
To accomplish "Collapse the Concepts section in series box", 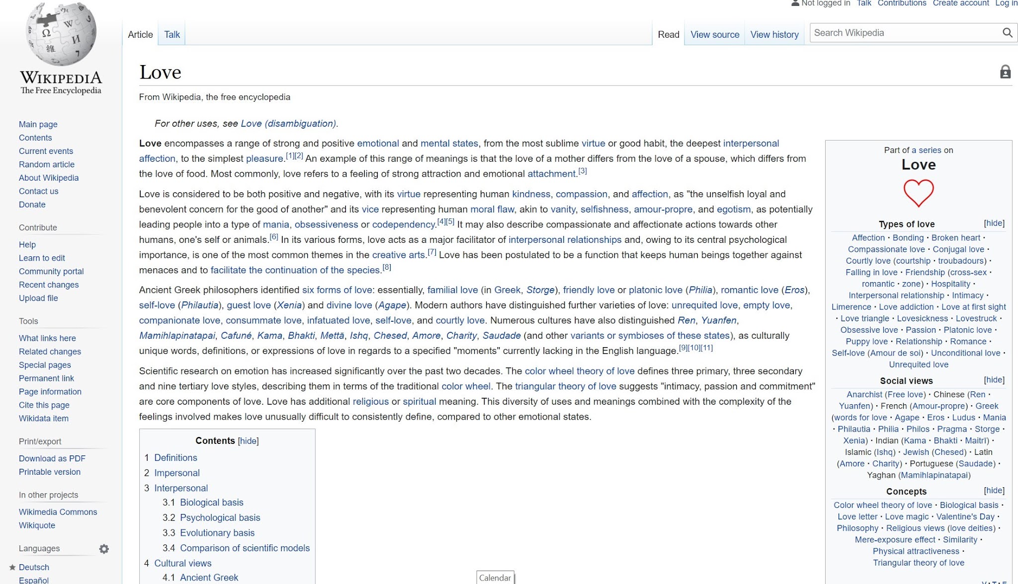I will pyautogui.click(x=994, y=491).
